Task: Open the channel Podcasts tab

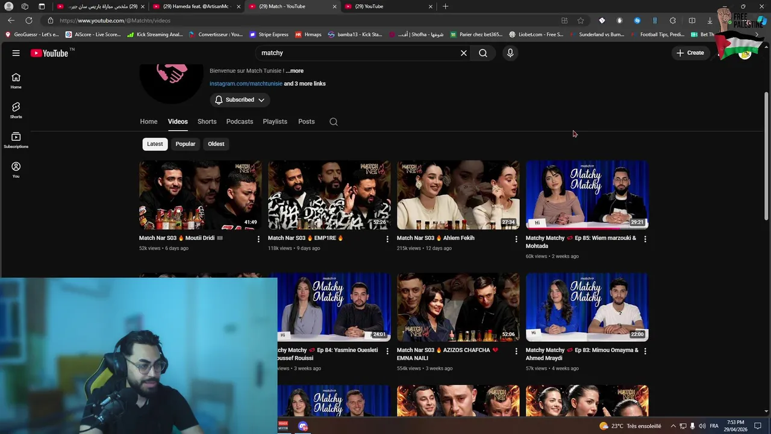Action: pyautogui.click(x=240, y=122)
